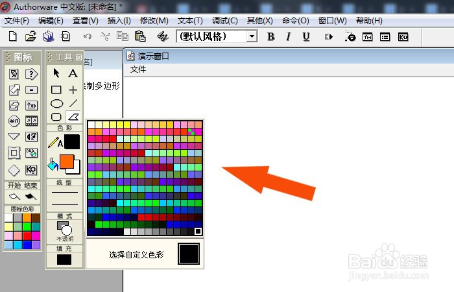454x292 pixels.
Task: Select the Ellipse tool
Action: pos(57,103)
